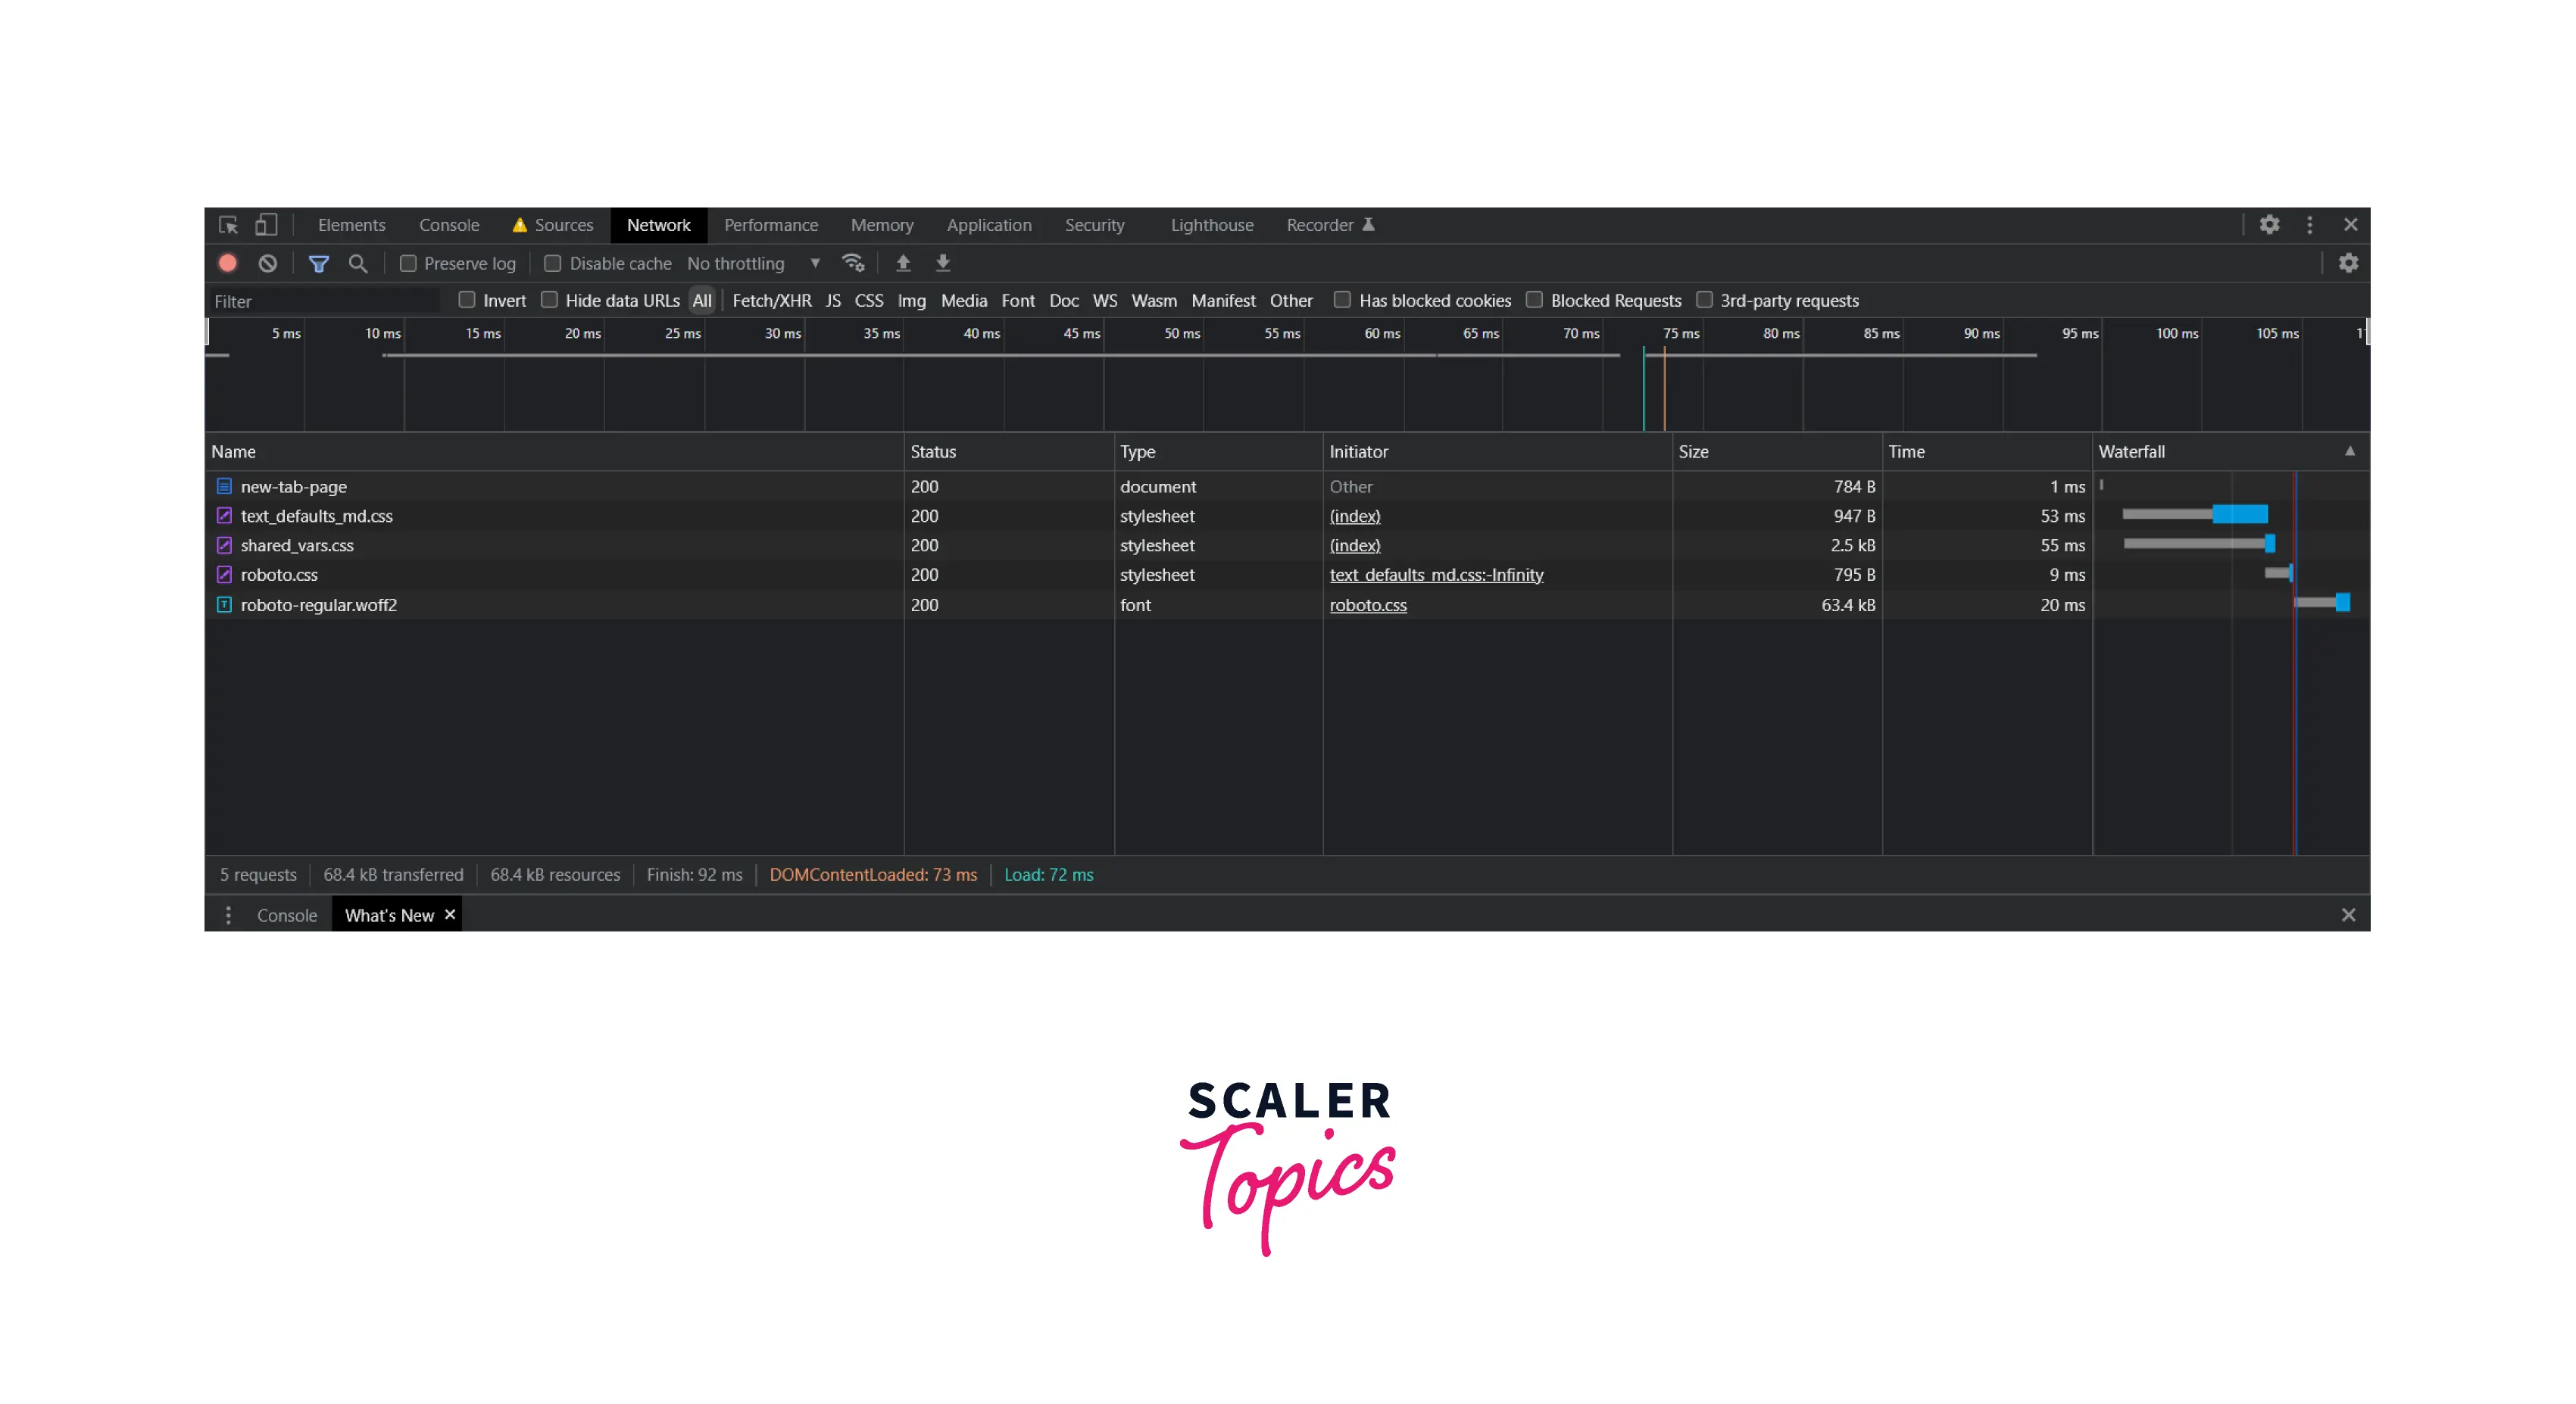Open the Memory tab
This screenshot has width=2576, height=1404.
[881, 225]
